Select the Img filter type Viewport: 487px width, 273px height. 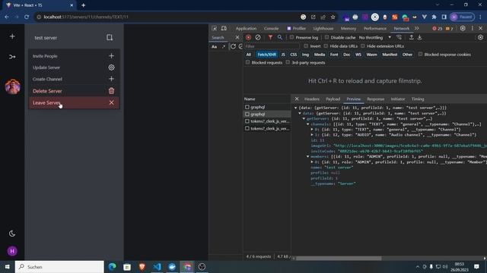pos(305,55)
